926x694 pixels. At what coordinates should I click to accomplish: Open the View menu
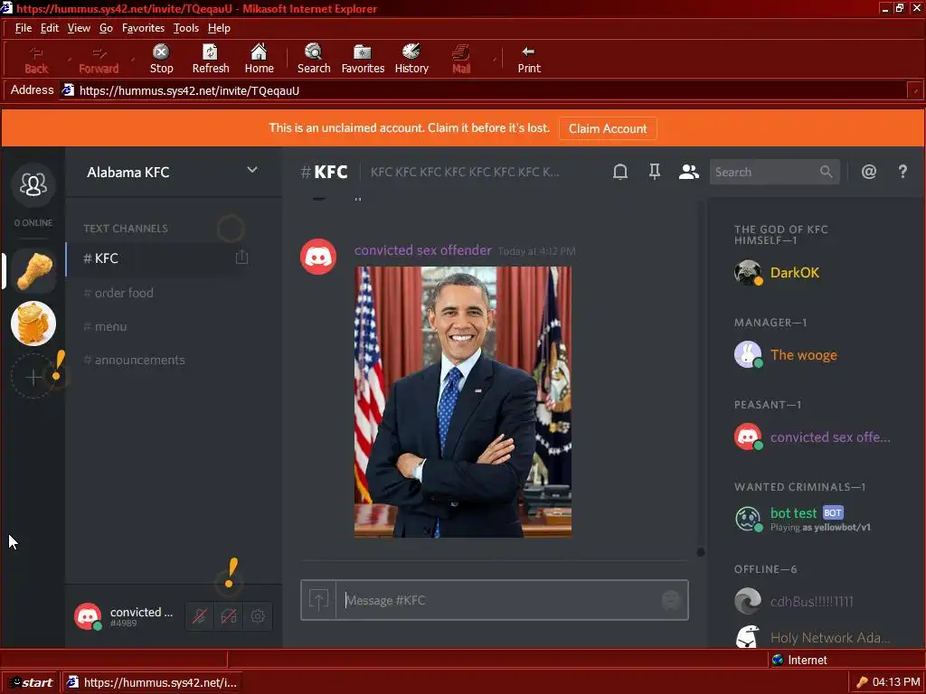(79, 28)
